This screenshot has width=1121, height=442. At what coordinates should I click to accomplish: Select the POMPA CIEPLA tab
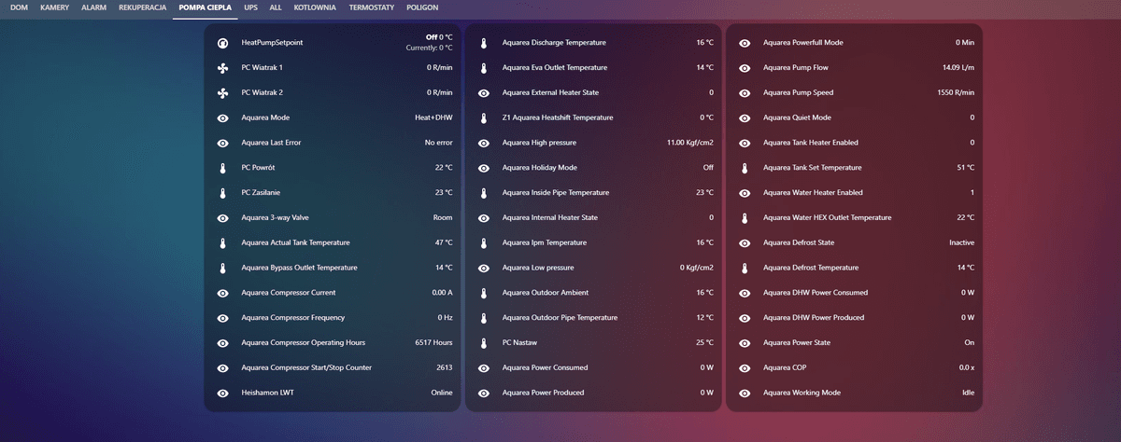pyautogui.click(x=206, y=7)
